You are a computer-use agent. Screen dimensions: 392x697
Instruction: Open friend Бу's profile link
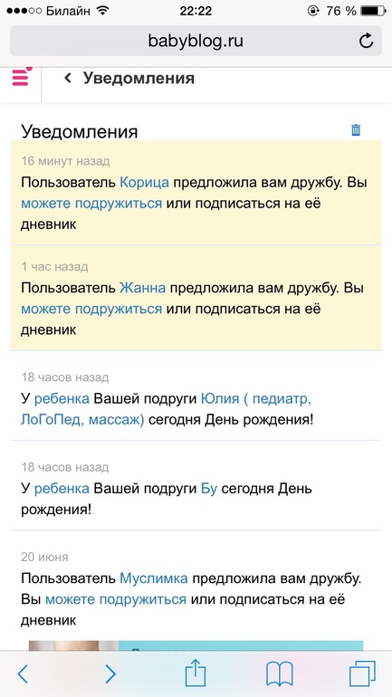209,489
